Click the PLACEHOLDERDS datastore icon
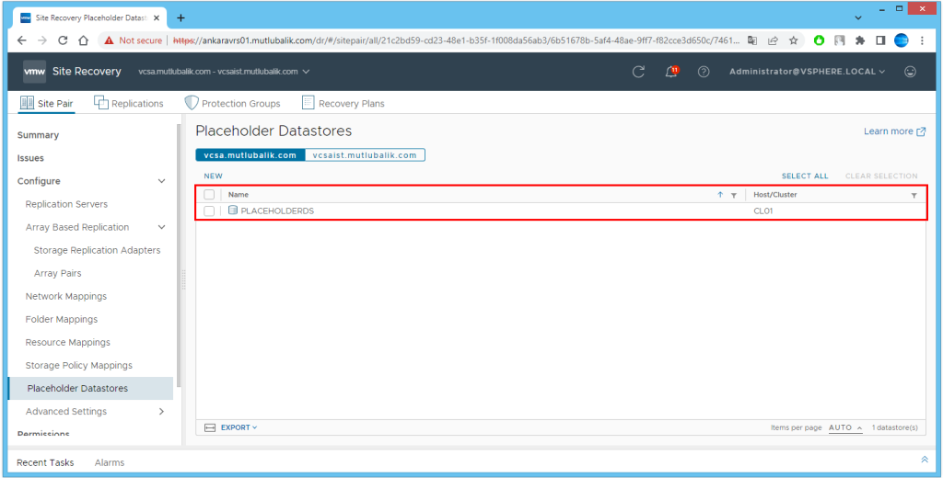The height and width of the screenshot is (478, 943). (x=233, y=211)
